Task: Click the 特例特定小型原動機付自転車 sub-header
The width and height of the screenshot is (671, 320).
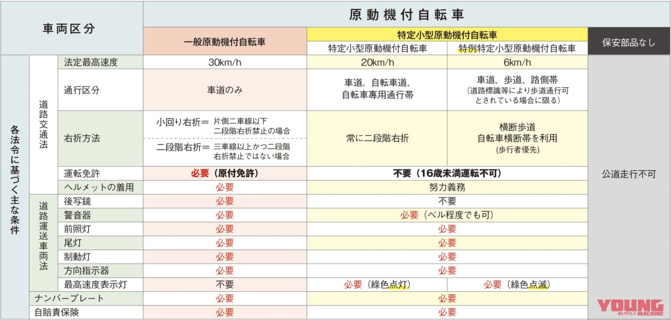Action: pyautogui.click(x=517, y=48)
